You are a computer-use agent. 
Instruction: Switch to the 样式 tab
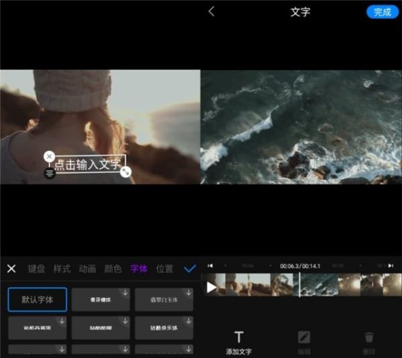(62, 269)
